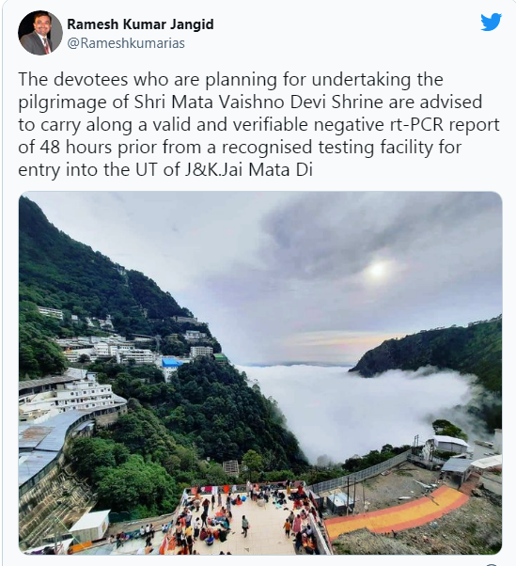
Task: Click the '48 hours' text in the tweet
Action: [x=76, y=147]
